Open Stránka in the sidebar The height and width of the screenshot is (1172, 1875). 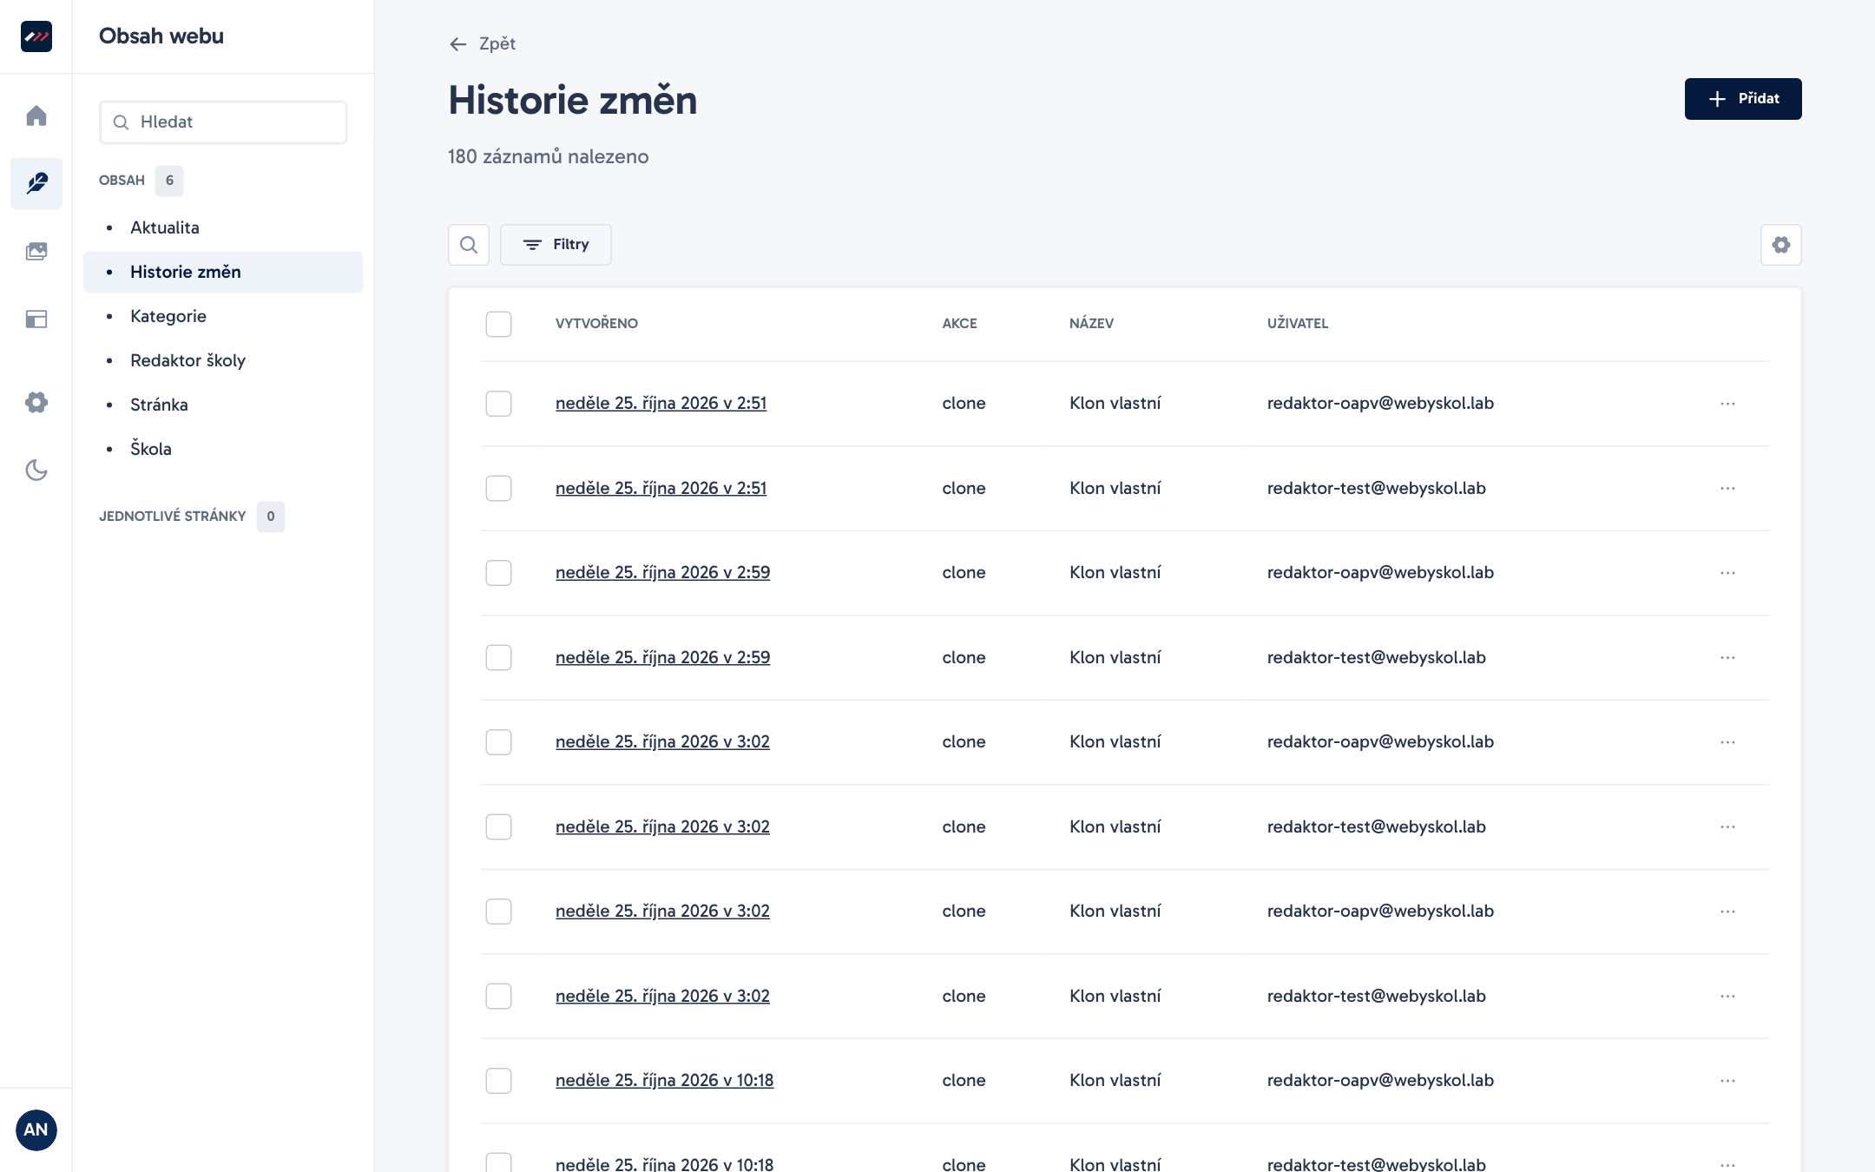[x=223, y=405]
